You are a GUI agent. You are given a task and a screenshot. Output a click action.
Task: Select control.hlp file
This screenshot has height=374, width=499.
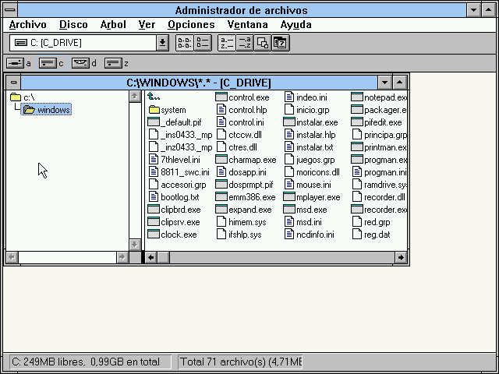pyautogui.click(x=242, y=110)
